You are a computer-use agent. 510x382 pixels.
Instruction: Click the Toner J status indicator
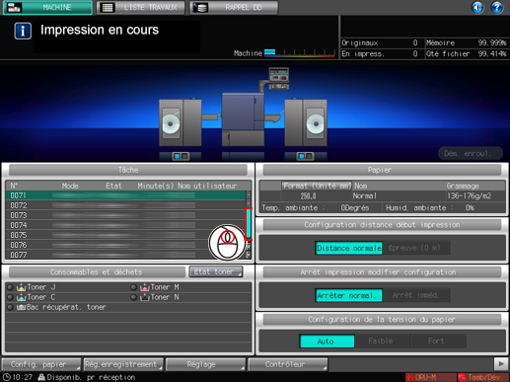pos(10,287)
